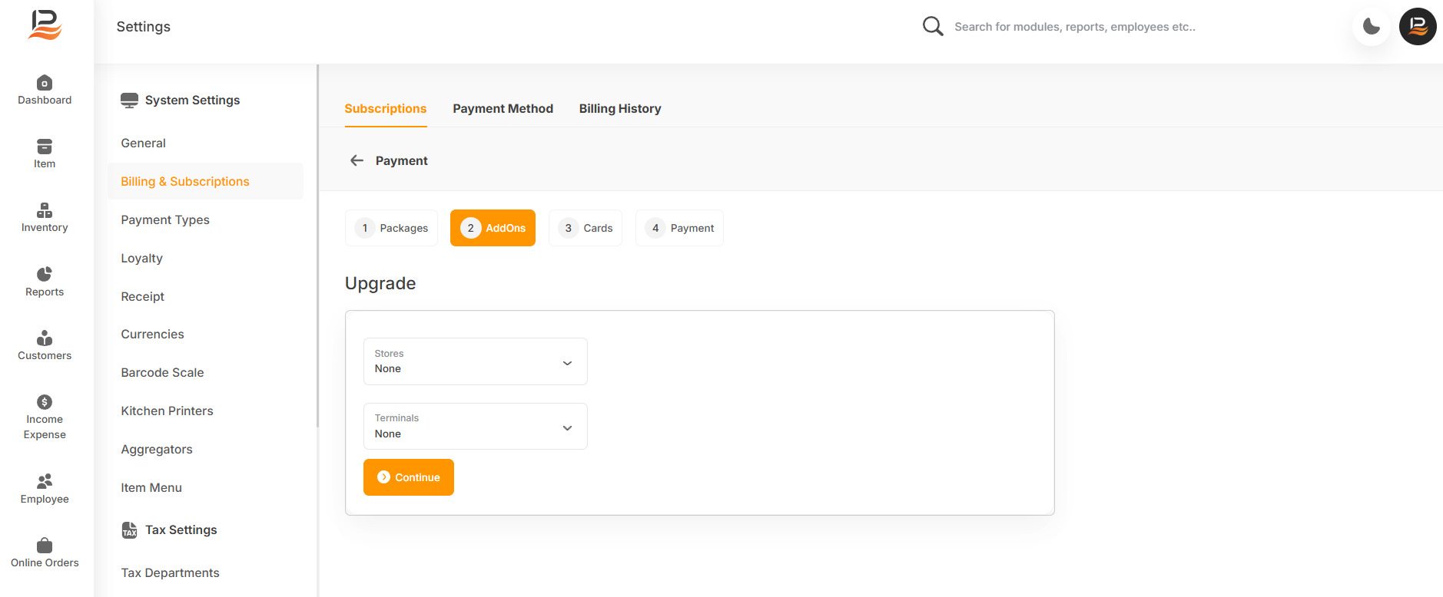The image size is (1443, 597).
Task: Switch to the Subscriptions tab
Action: 386,109
